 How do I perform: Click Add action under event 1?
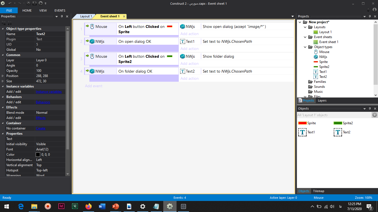pyautogui.click(x=190, y=34)
